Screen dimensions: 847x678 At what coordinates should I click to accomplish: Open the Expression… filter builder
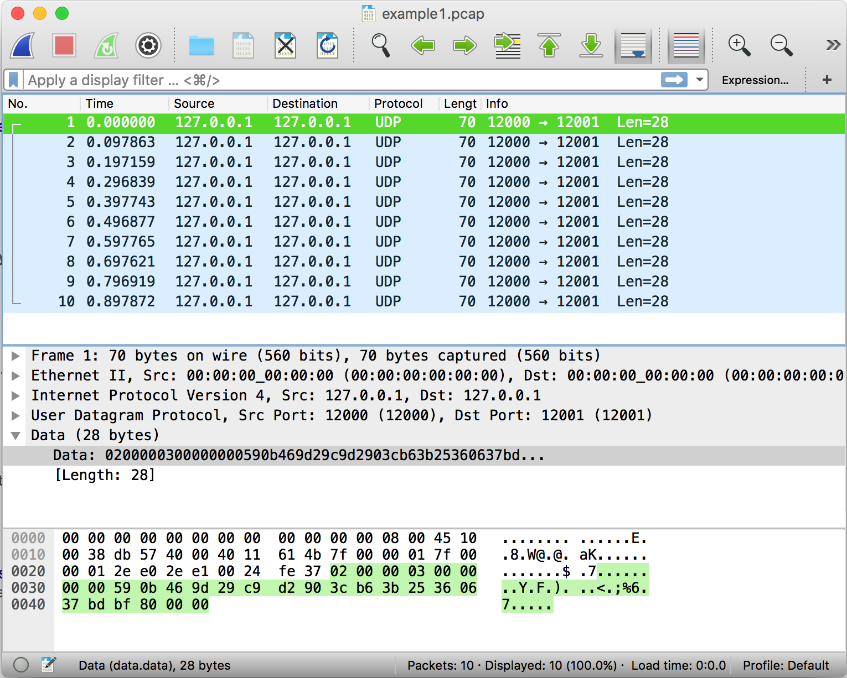(755, 80)
